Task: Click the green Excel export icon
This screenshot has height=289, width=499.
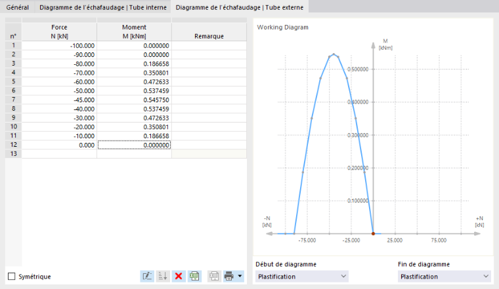Action: tap(194, 277)
